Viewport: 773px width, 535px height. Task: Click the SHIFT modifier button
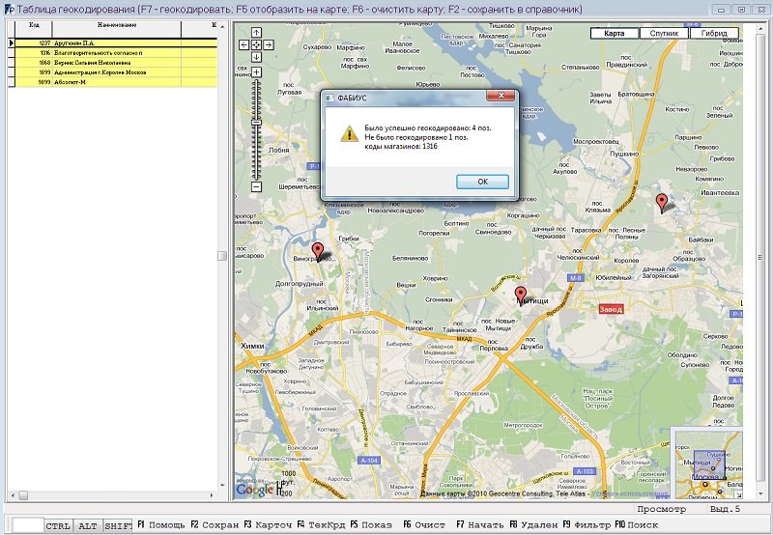click(118, 526)
